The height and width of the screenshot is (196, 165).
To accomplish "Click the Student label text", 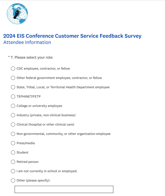I will [x=22, y=153].
